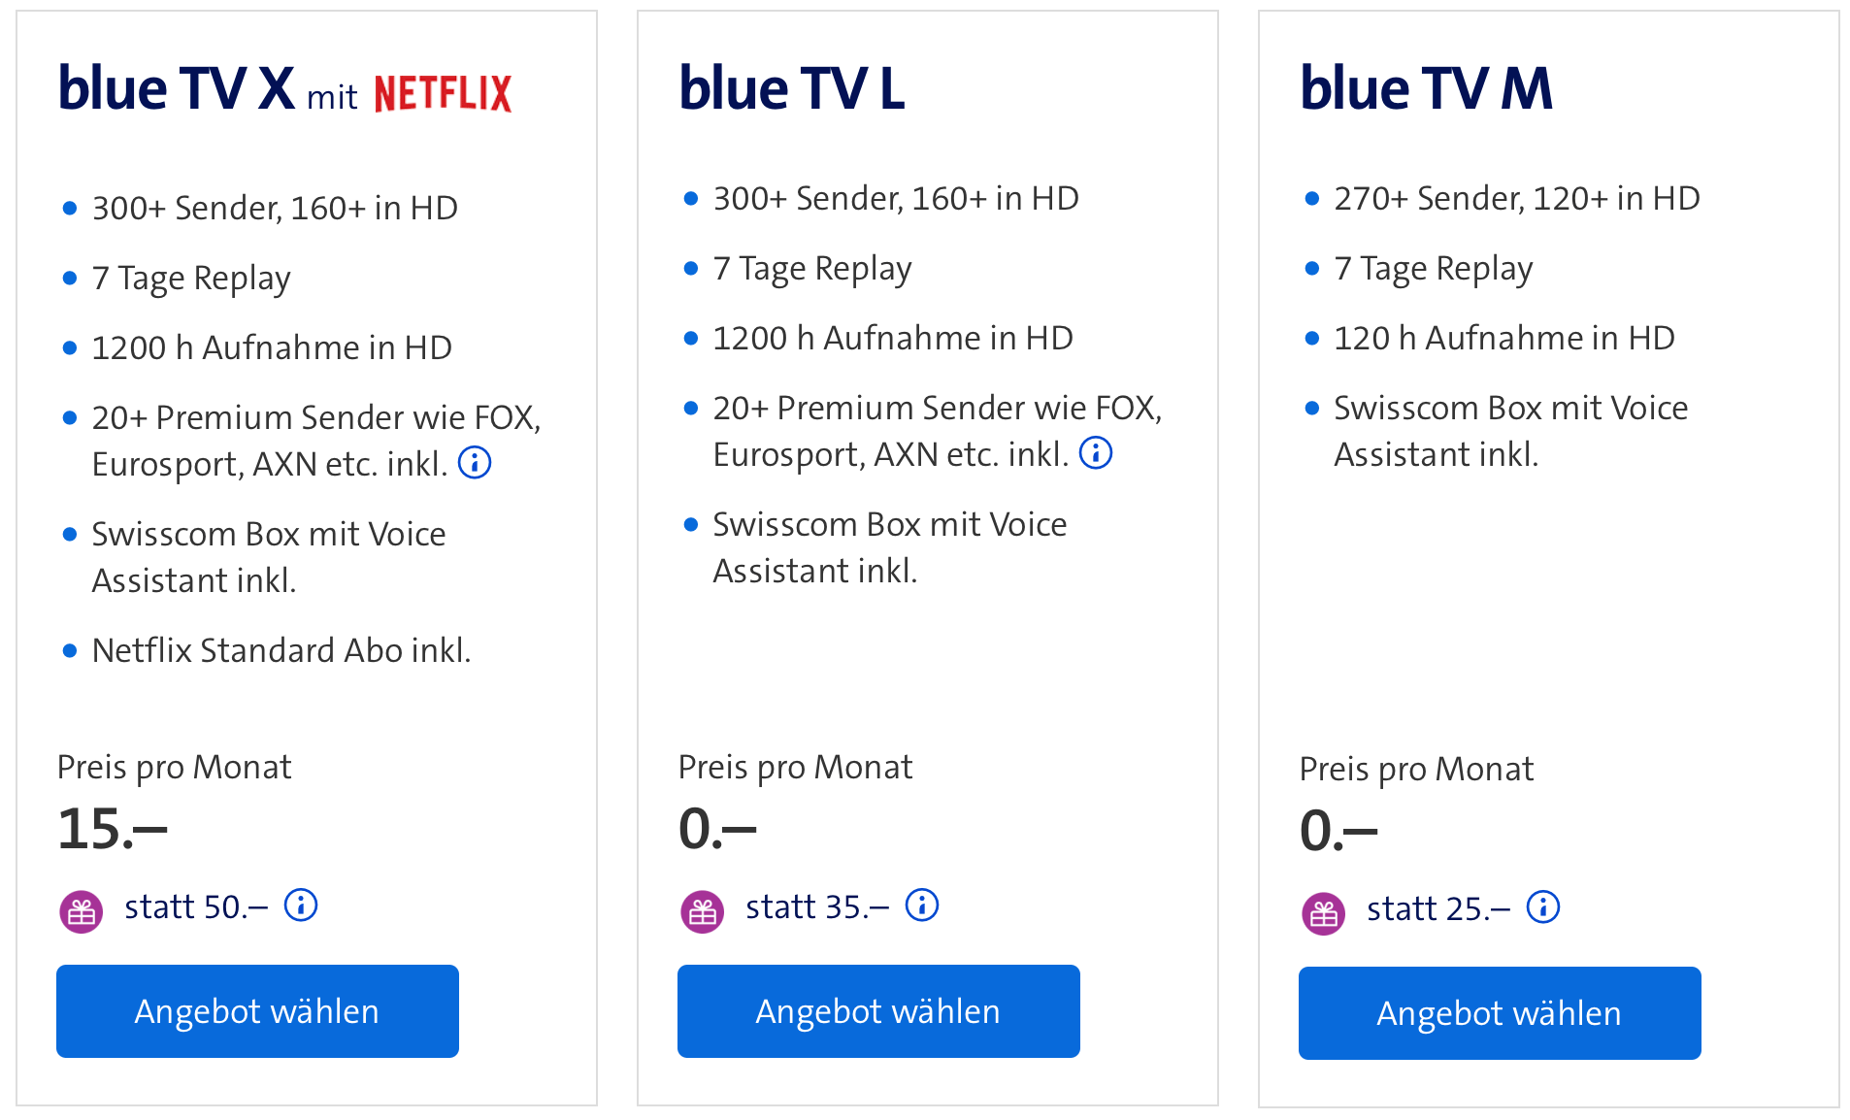Click the 0.– monthly price of blue TV L
Screen dimensions: 1850x1120
(x=718, y=828)
